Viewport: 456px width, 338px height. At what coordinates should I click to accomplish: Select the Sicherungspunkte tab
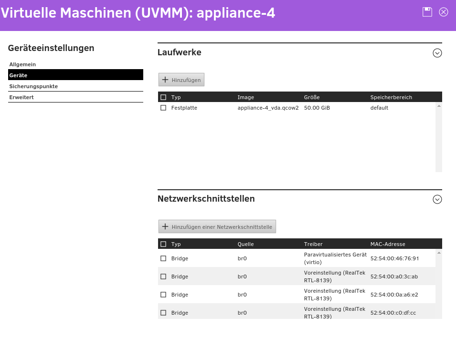coord(33,86)
